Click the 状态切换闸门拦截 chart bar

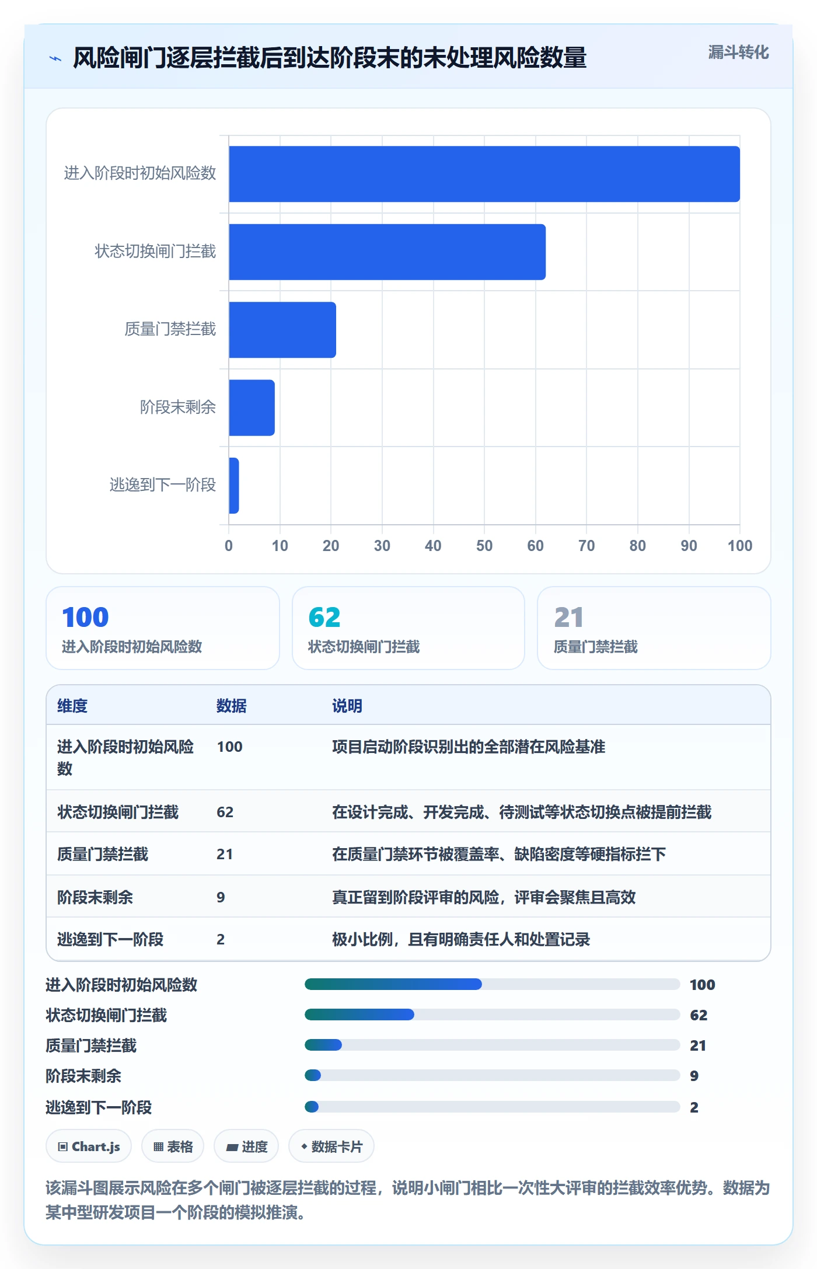(387, 252)
